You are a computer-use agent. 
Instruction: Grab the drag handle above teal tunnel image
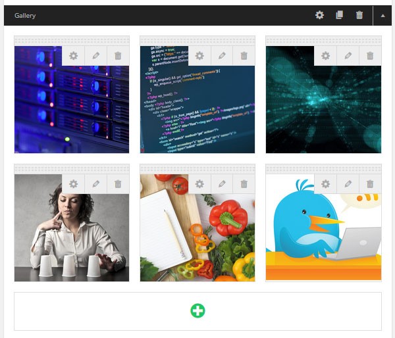(x=324, y=41)
